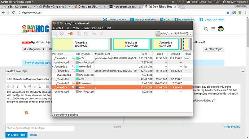Click the hide preview link
Viewport: 249px width, 139px height.
click(x=232, y=127)
